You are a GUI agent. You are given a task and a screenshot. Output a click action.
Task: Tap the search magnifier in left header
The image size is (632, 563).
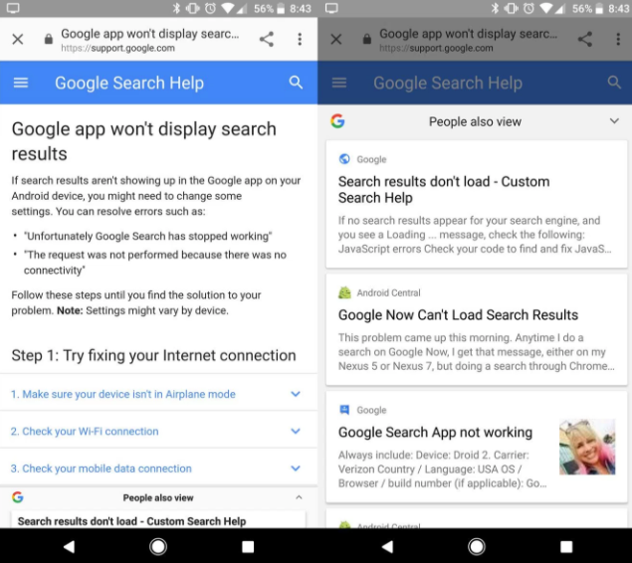click(296, 83)
